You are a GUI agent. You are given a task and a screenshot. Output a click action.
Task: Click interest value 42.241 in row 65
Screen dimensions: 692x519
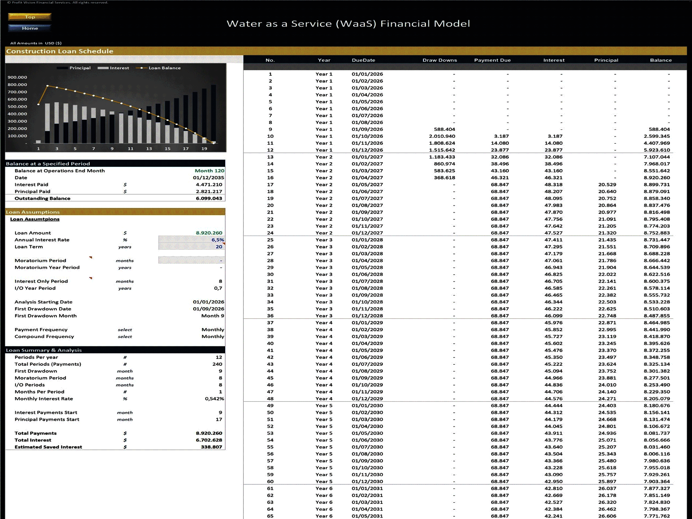[x=553, y=516]
